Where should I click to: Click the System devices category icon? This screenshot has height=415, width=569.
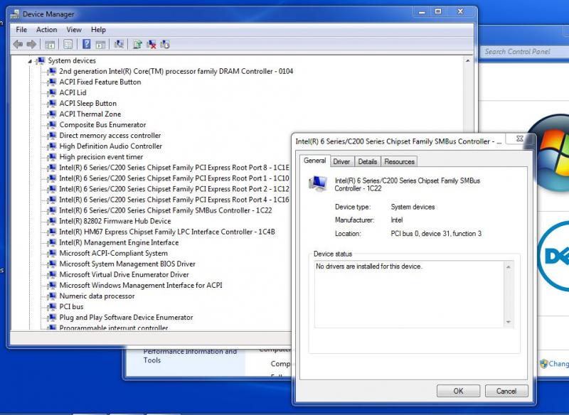41,60
